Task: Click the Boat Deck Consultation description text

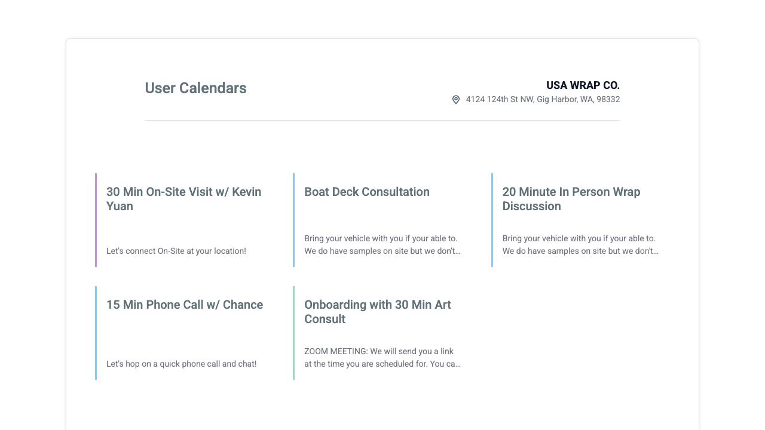Action: pyautogui.click(x=382, y=245)
